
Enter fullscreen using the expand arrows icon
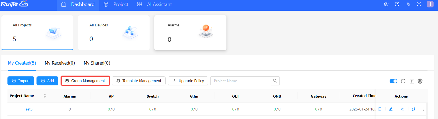point(419,4)
